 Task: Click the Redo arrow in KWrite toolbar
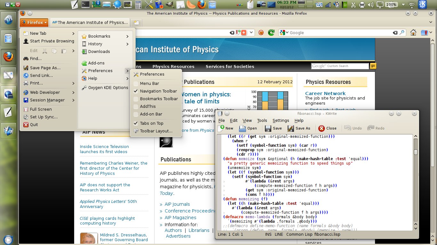pyautogui.click(x=371, y=128)
